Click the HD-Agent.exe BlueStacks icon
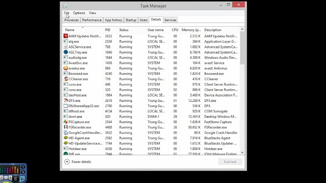Viewport: 326px width, 183px height. point(66,138)
